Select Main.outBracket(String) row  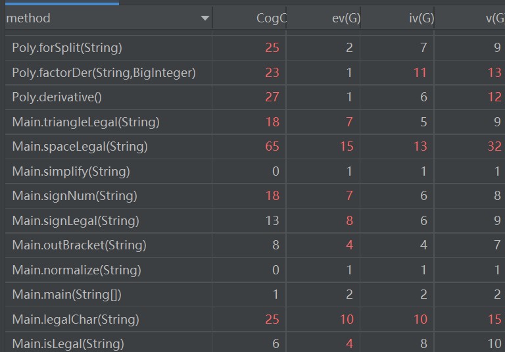click(79, 245)
